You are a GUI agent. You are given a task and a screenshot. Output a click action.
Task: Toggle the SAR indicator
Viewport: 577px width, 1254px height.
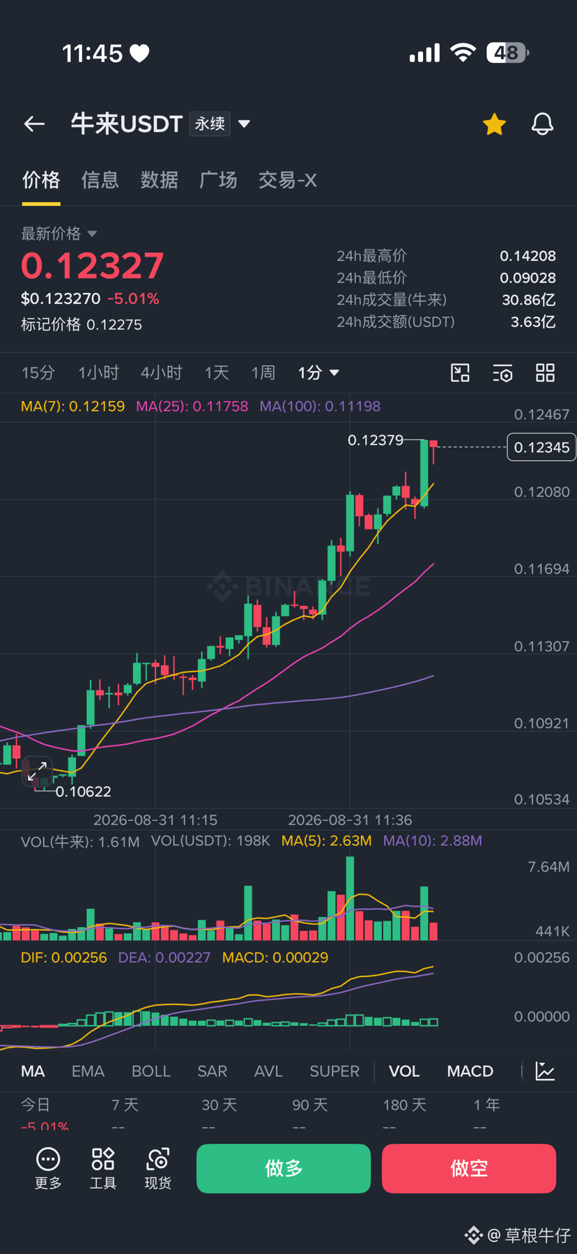tap(213, 1071)
